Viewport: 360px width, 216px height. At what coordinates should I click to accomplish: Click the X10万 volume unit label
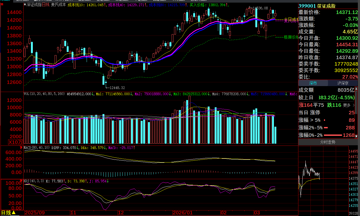click(16, 142)
